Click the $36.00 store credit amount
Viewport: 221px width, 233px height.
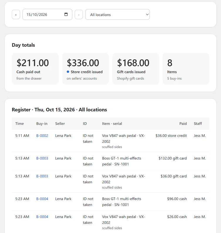pyautogui.click(x=171, y=136)
